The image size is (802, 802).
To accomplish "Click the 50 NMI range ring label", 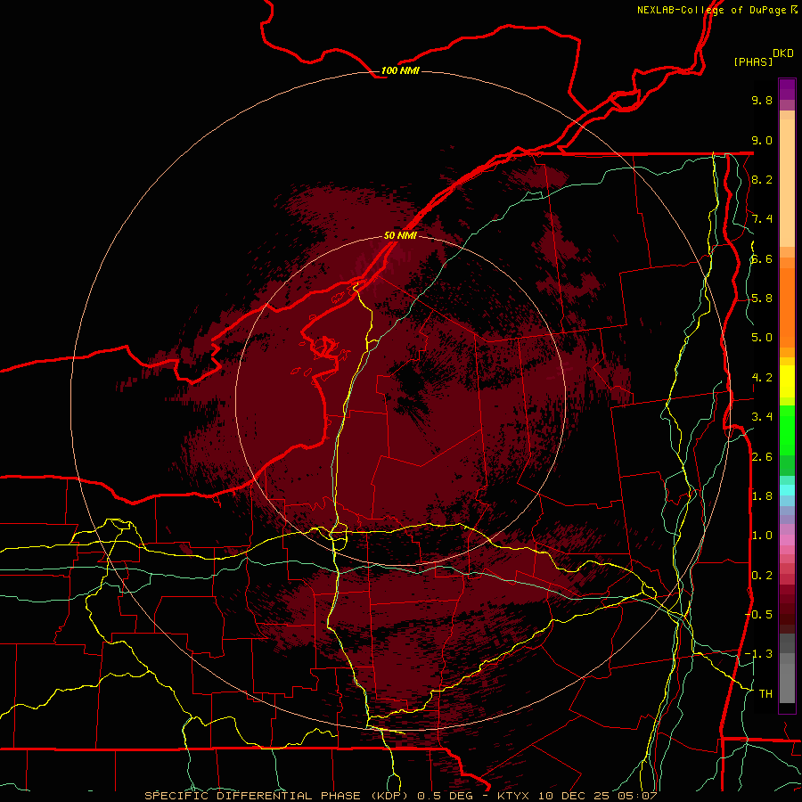I will (x=400, y=235).
